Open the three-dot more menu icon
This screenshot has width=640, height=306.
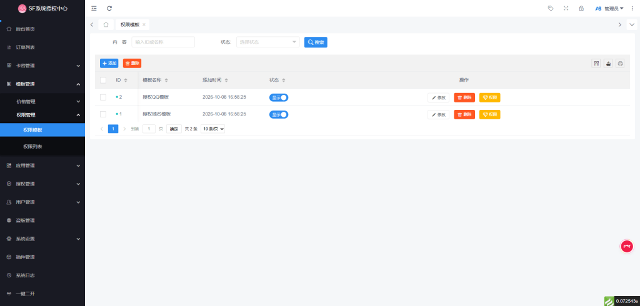point(632,8)
